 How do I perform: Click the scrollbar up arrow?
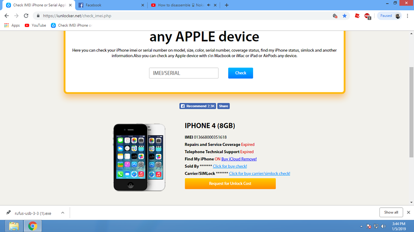coord(411,34)
